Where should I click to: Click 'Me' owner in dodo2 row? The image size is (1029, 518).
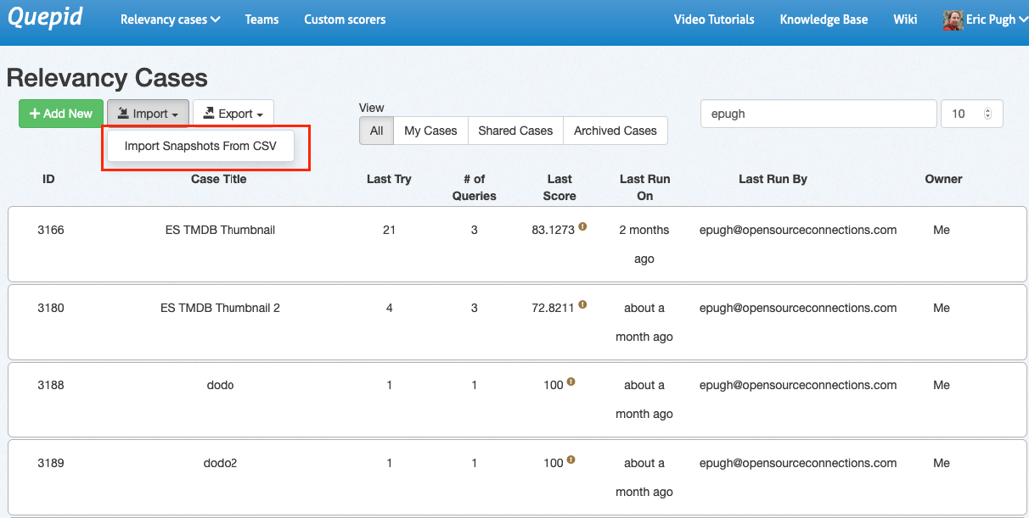942,463
